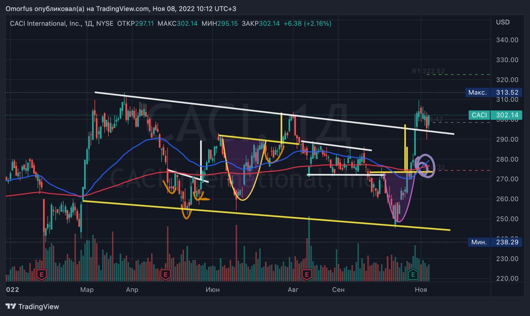Click the Ноя label on the time axis
Viewport: 530px width, 316px height.
(421, 290)
